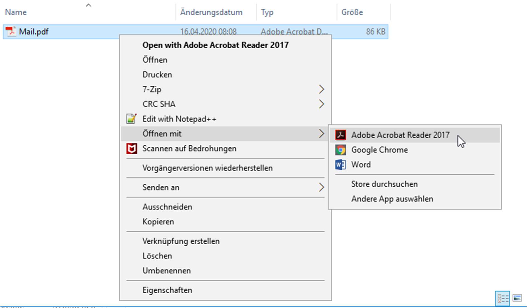Click the Word icon in submenu
This screenshot has width=527, height=308.
point(340,165)
